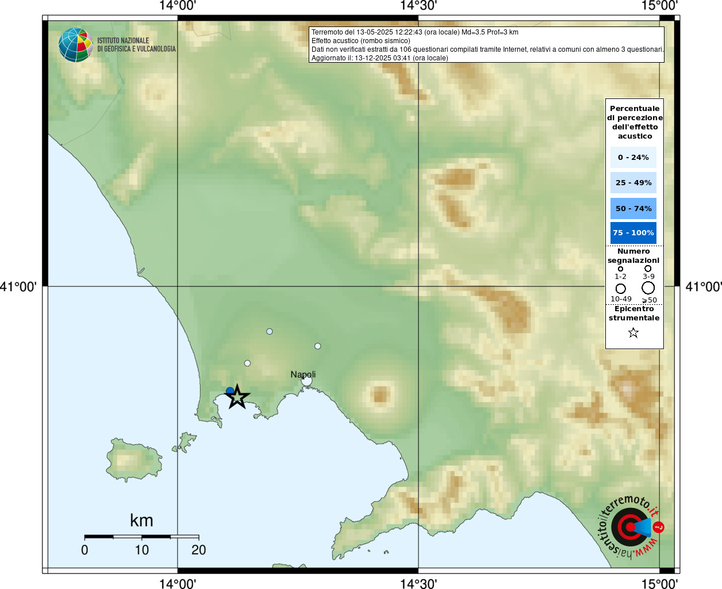This screenshot has width=722, height=589.
Task: Click the Napoli city label
Action: [x=303, y=374]
